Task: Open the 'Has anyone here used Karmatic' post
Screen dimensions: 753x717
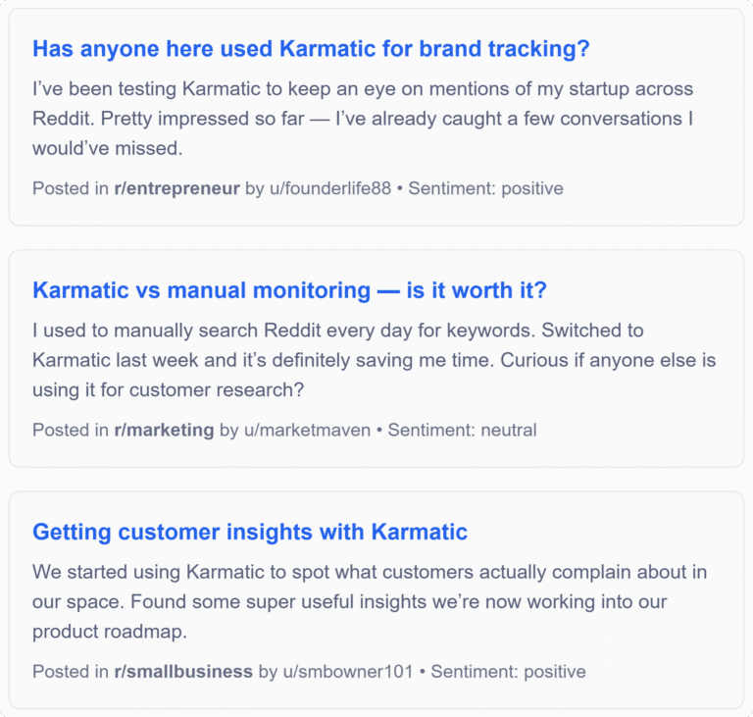Action: (311, 49)
